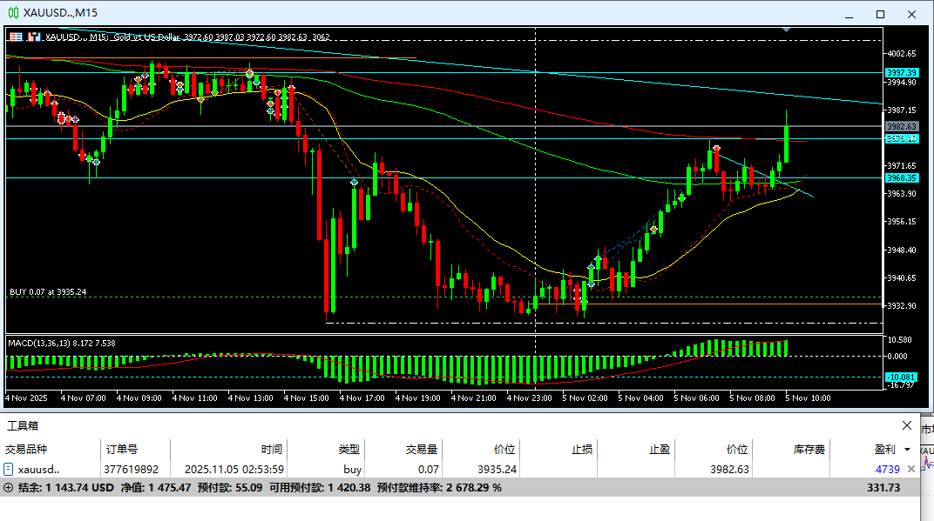Sort positions by 时间 column header
934x521 pixels.
(x=272, y=450)
